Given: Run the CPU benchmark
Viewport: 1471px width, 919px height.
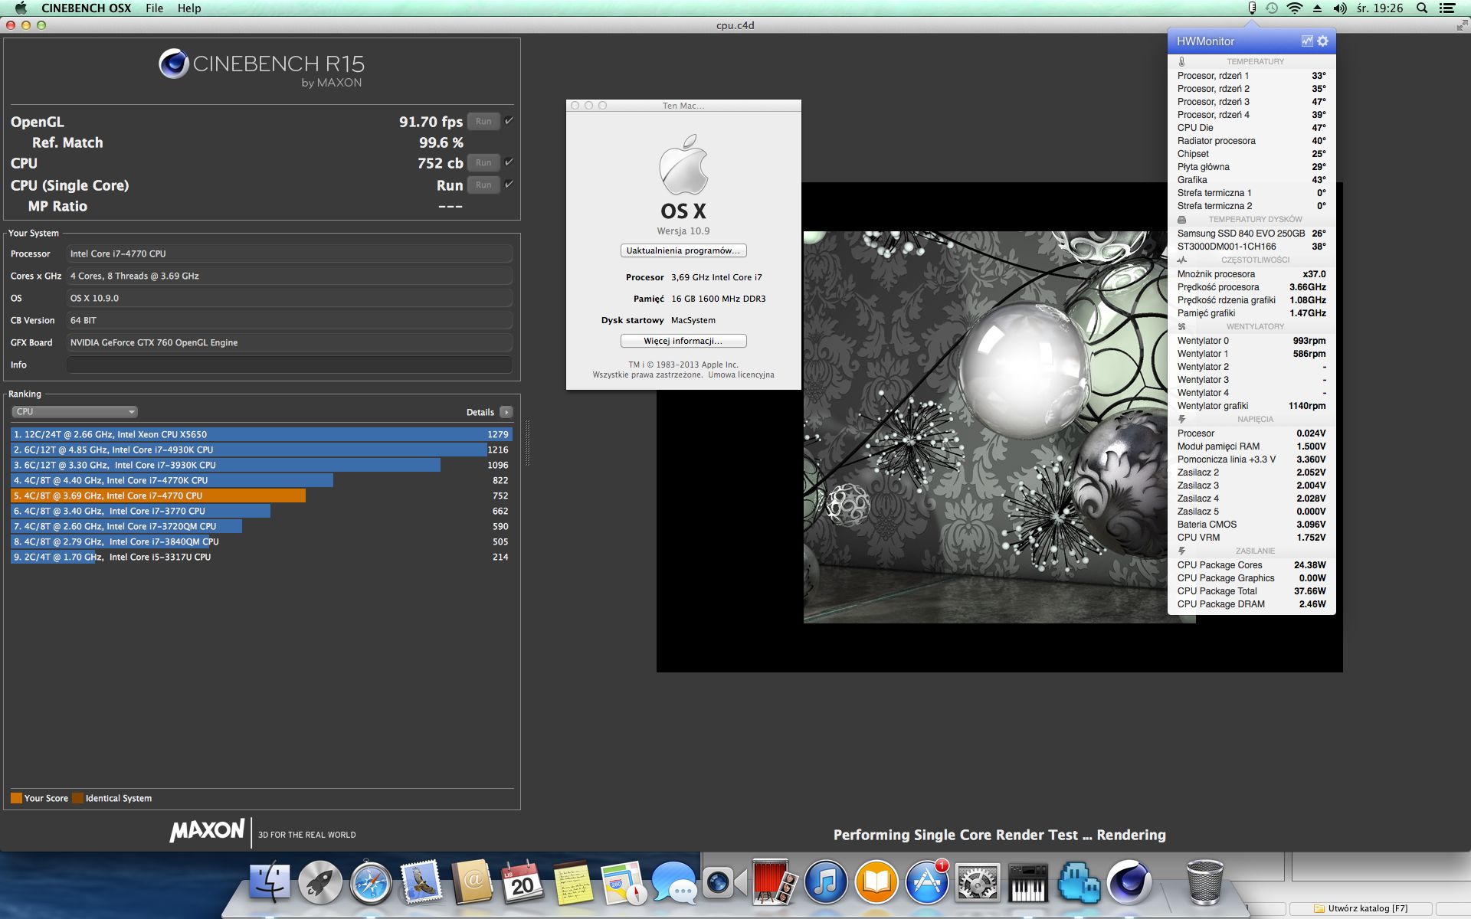Looking at the screenshot, I should pyautogui.click(x=483, y=162).
